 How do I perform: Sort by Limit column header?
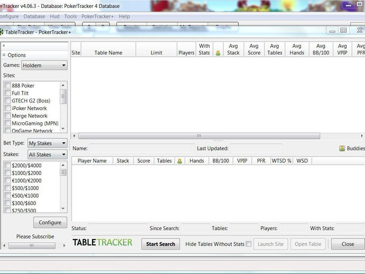click(x=156, y=49)
